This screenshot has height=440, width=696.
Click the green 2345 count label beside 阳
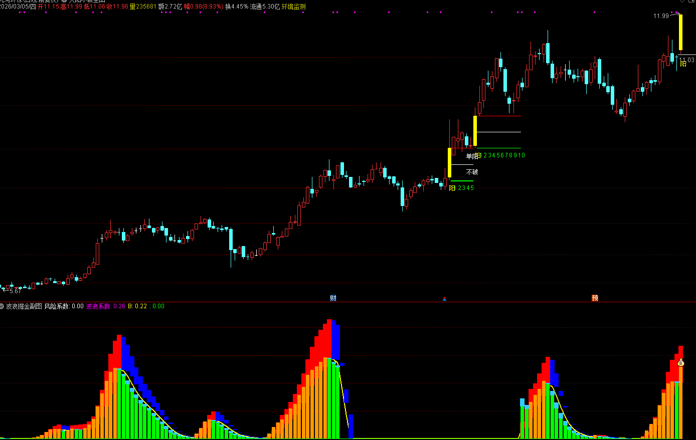(x=466, y=188)
